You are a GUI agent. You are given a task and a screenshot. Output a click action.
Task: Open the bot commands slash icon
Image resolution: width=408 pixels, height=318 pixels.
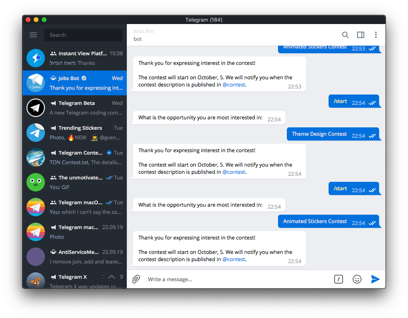pos(338,279)
